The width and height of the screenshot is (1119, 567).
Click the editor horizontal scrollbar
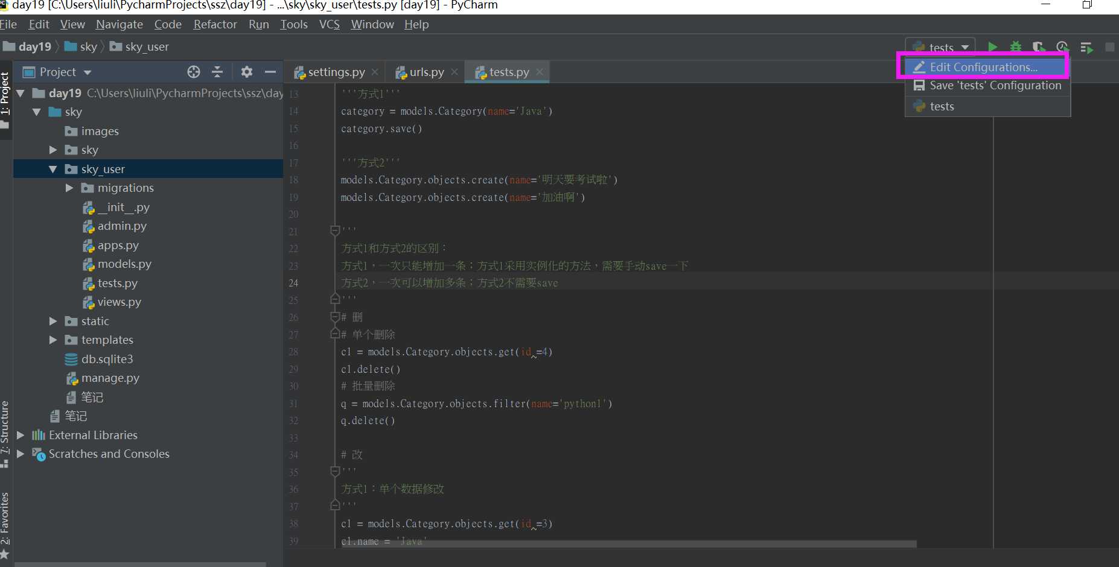(628, 543)
